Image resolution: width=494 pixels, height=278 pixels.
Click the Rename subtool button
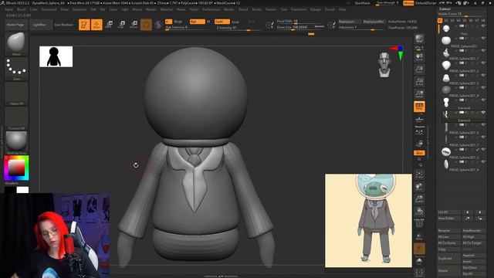point(448,231)
